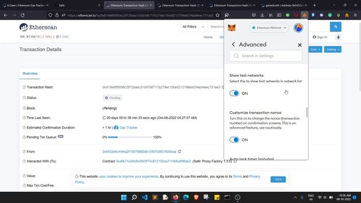Save page to Pocket
The width and height of the screenshot is (361, 203).
tap(253, 15)
